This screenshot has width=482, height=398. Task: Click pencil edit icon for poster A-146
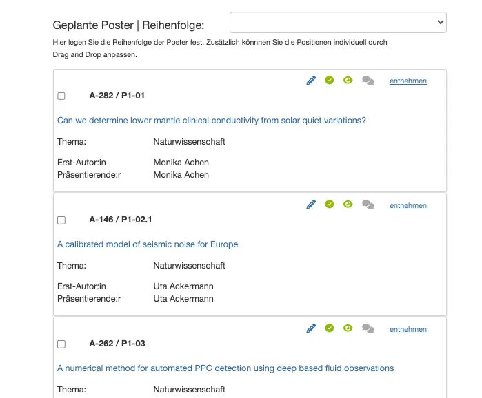[x=311, y=205]
